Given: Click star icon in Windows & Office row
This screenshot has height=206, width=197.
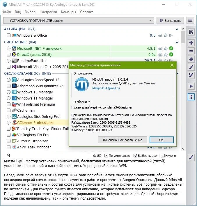Looking at the screenshot, I should (x=166, y=35).
